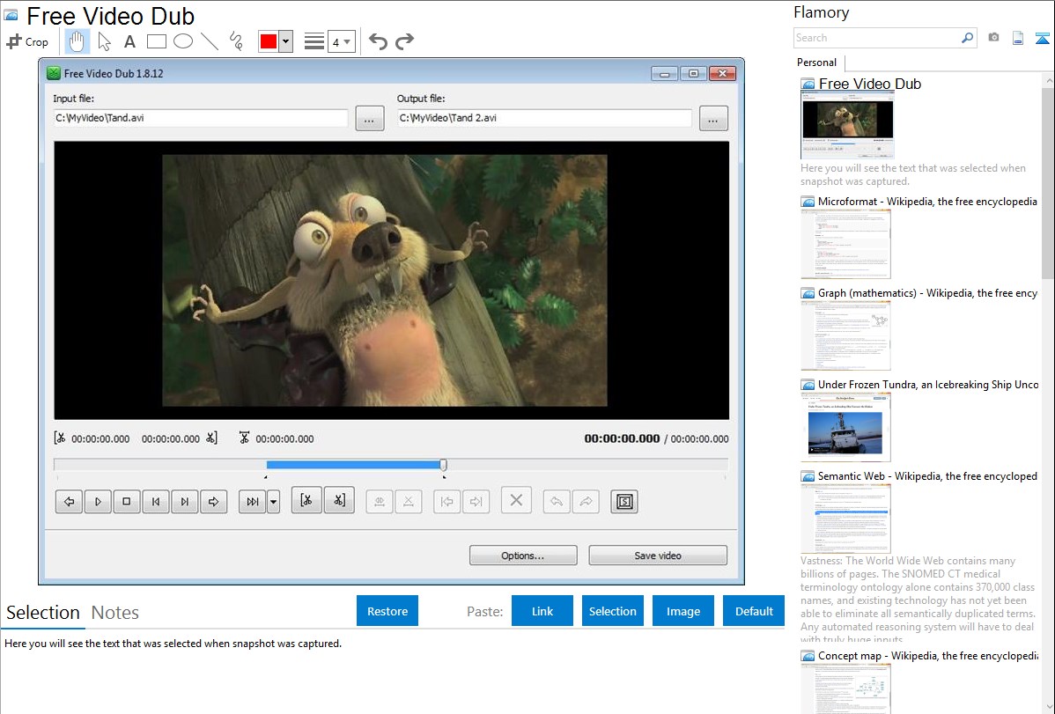
Task: Browse for the output file
Action: pyautogui.click(x=713, y=119)
